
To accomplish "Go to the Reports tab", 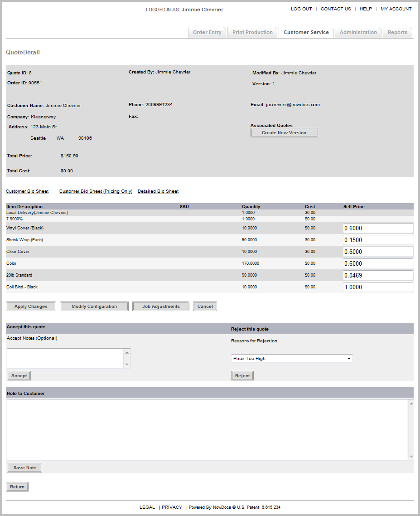I will [397, 32].
